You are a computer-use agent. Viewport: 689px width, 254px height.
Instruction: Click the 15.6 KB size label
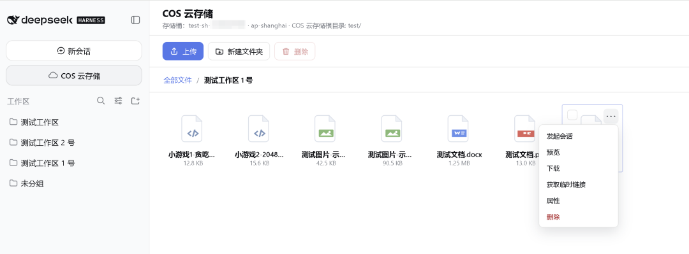pos(259,163)
